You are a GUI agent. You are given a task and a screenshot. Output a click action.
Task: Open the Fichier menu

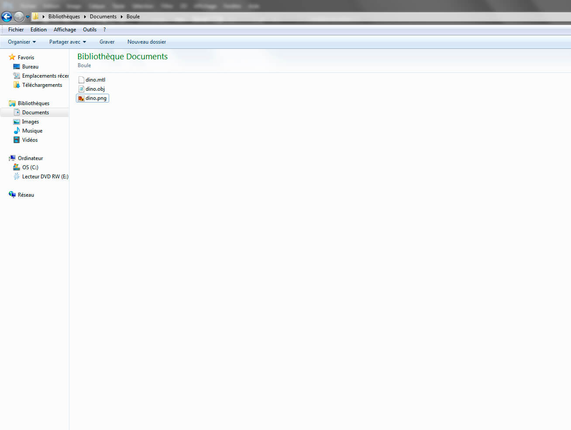click(x=16, y=30)
